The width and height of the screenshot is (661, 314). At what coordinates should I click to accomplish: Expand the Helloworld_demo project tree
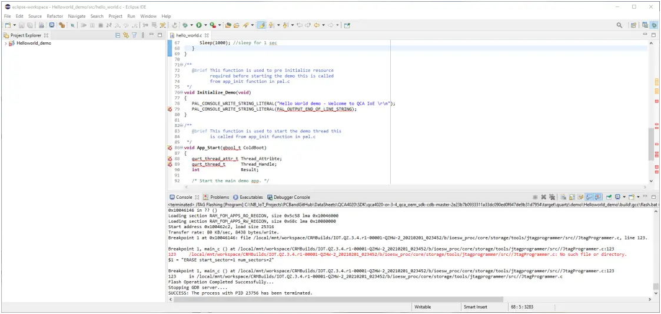pos(5,44)
